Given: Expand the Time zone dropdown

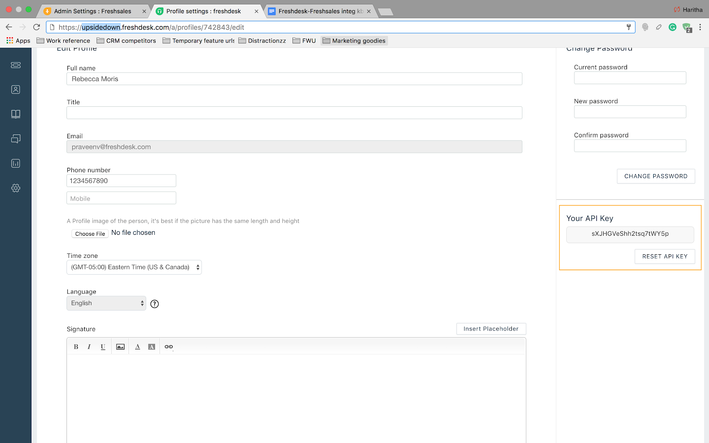Looking at the screenshot, I should pos(134,268).
